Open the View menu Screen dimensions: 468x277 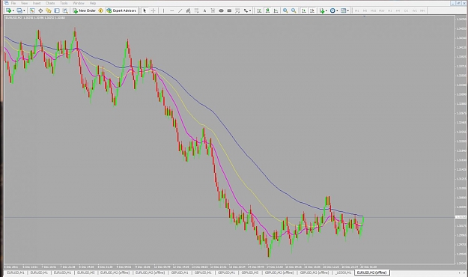25,3
